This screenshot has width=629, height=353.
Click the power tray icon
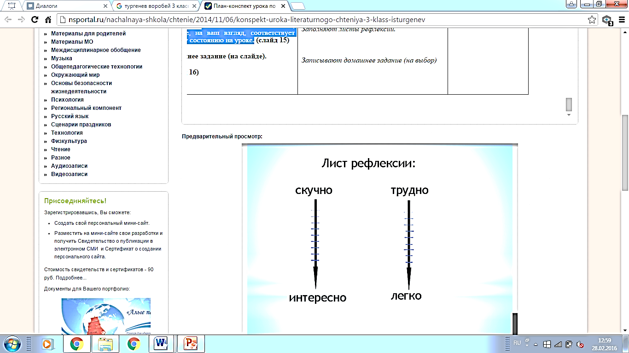pos(569,344)
